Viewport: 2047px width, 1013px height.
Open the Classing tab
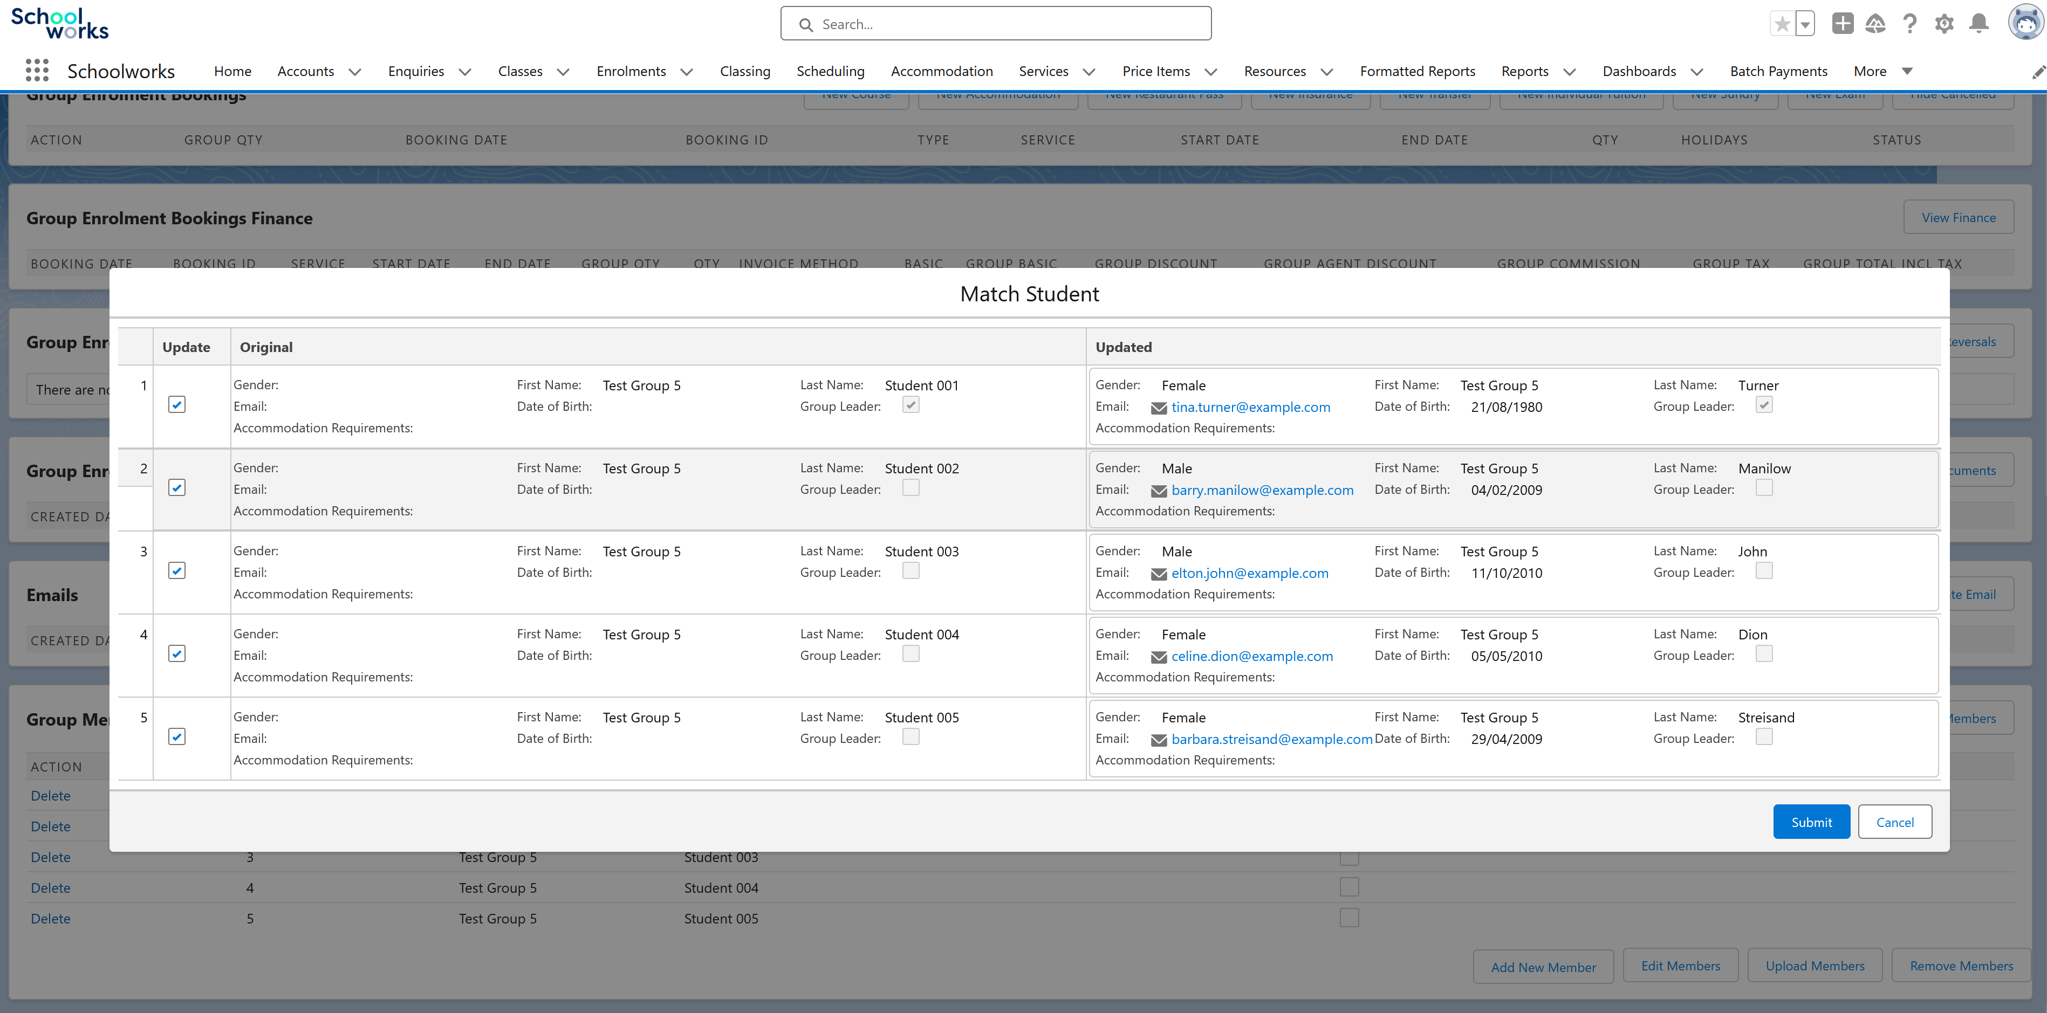pyautogui.click(x=745, y=72)
